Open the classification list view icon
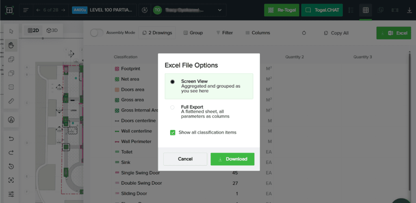The height and width of the screenshot is (203, 416). pyautogui.click(x=351, y=10)
